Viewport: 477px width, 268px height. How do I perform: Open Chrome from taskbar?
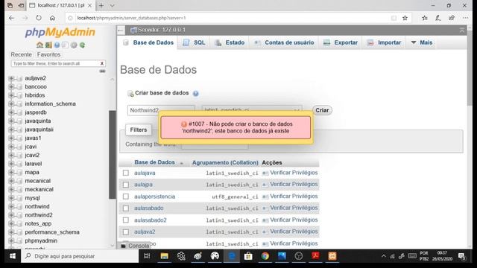pos(265,256)
